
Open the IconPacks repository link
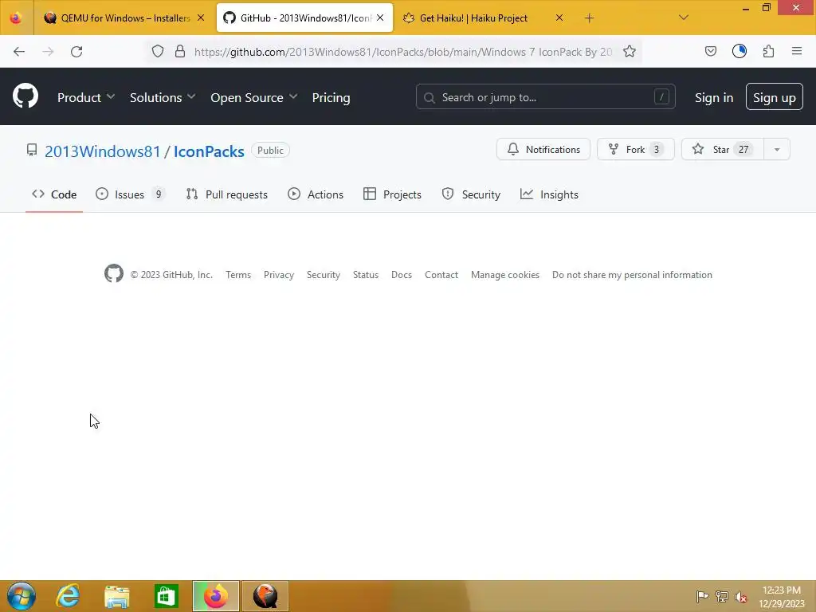209,151
